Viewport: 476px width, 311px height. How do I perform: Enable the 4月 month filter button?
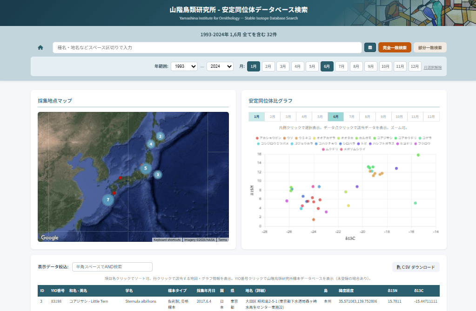(x=297, y=66)
